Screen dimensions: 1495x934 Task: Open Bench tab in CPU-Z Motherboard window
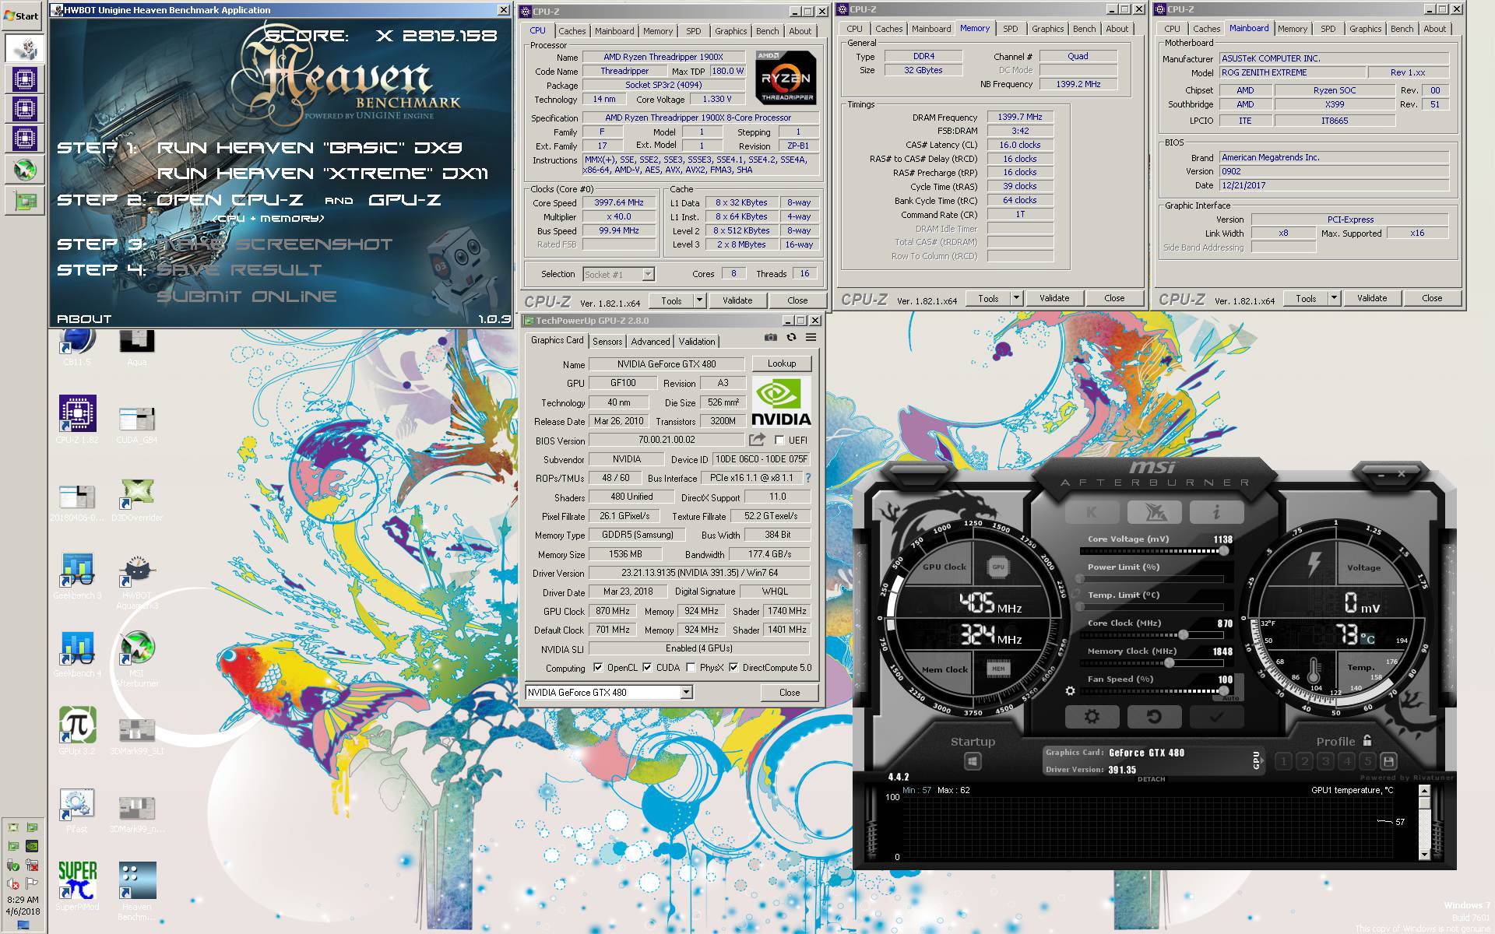[1402, 29]
